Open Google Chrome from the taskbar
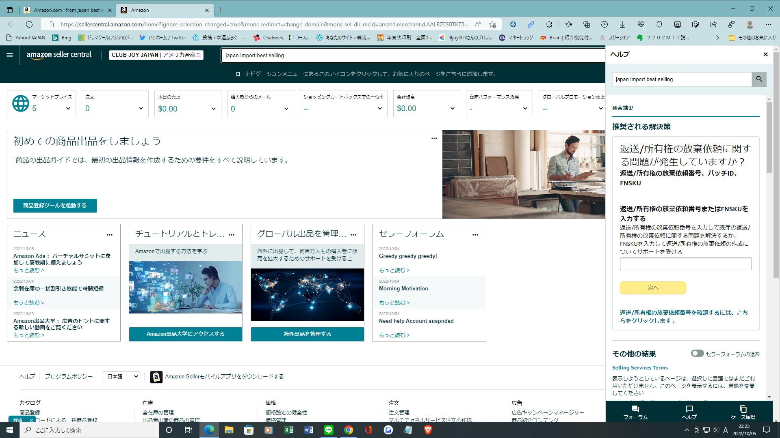780x438 pixels. coord(349,430)
